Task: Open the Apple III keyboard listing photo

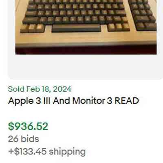Action: [x=86, y=27]
